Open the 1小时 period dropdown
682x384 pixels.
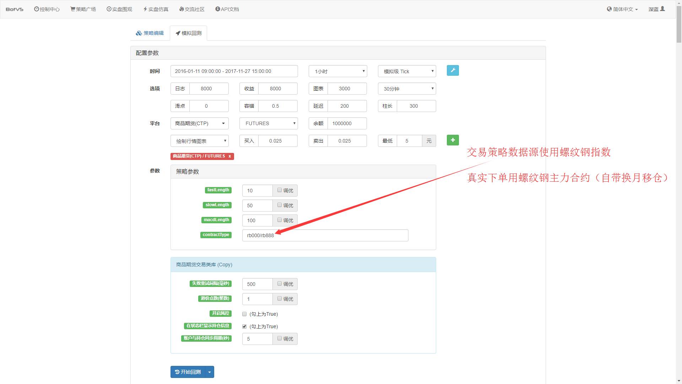(x=337, y=71)
